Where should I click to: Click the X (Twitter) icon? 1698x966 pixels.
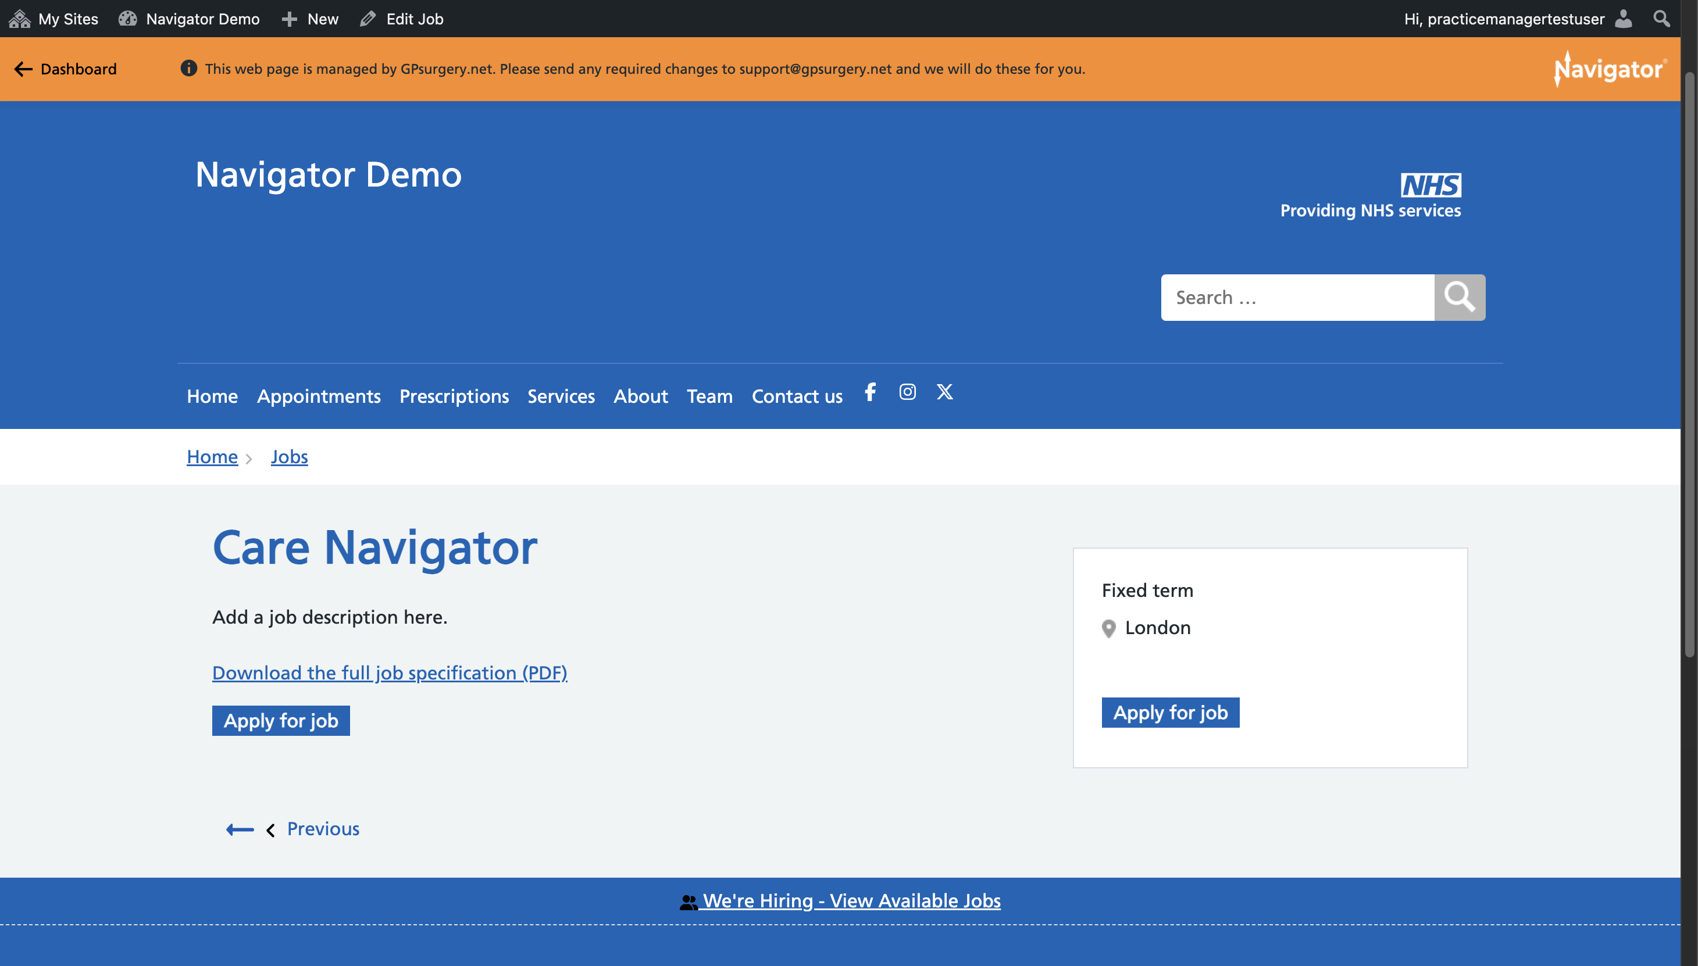944,392
